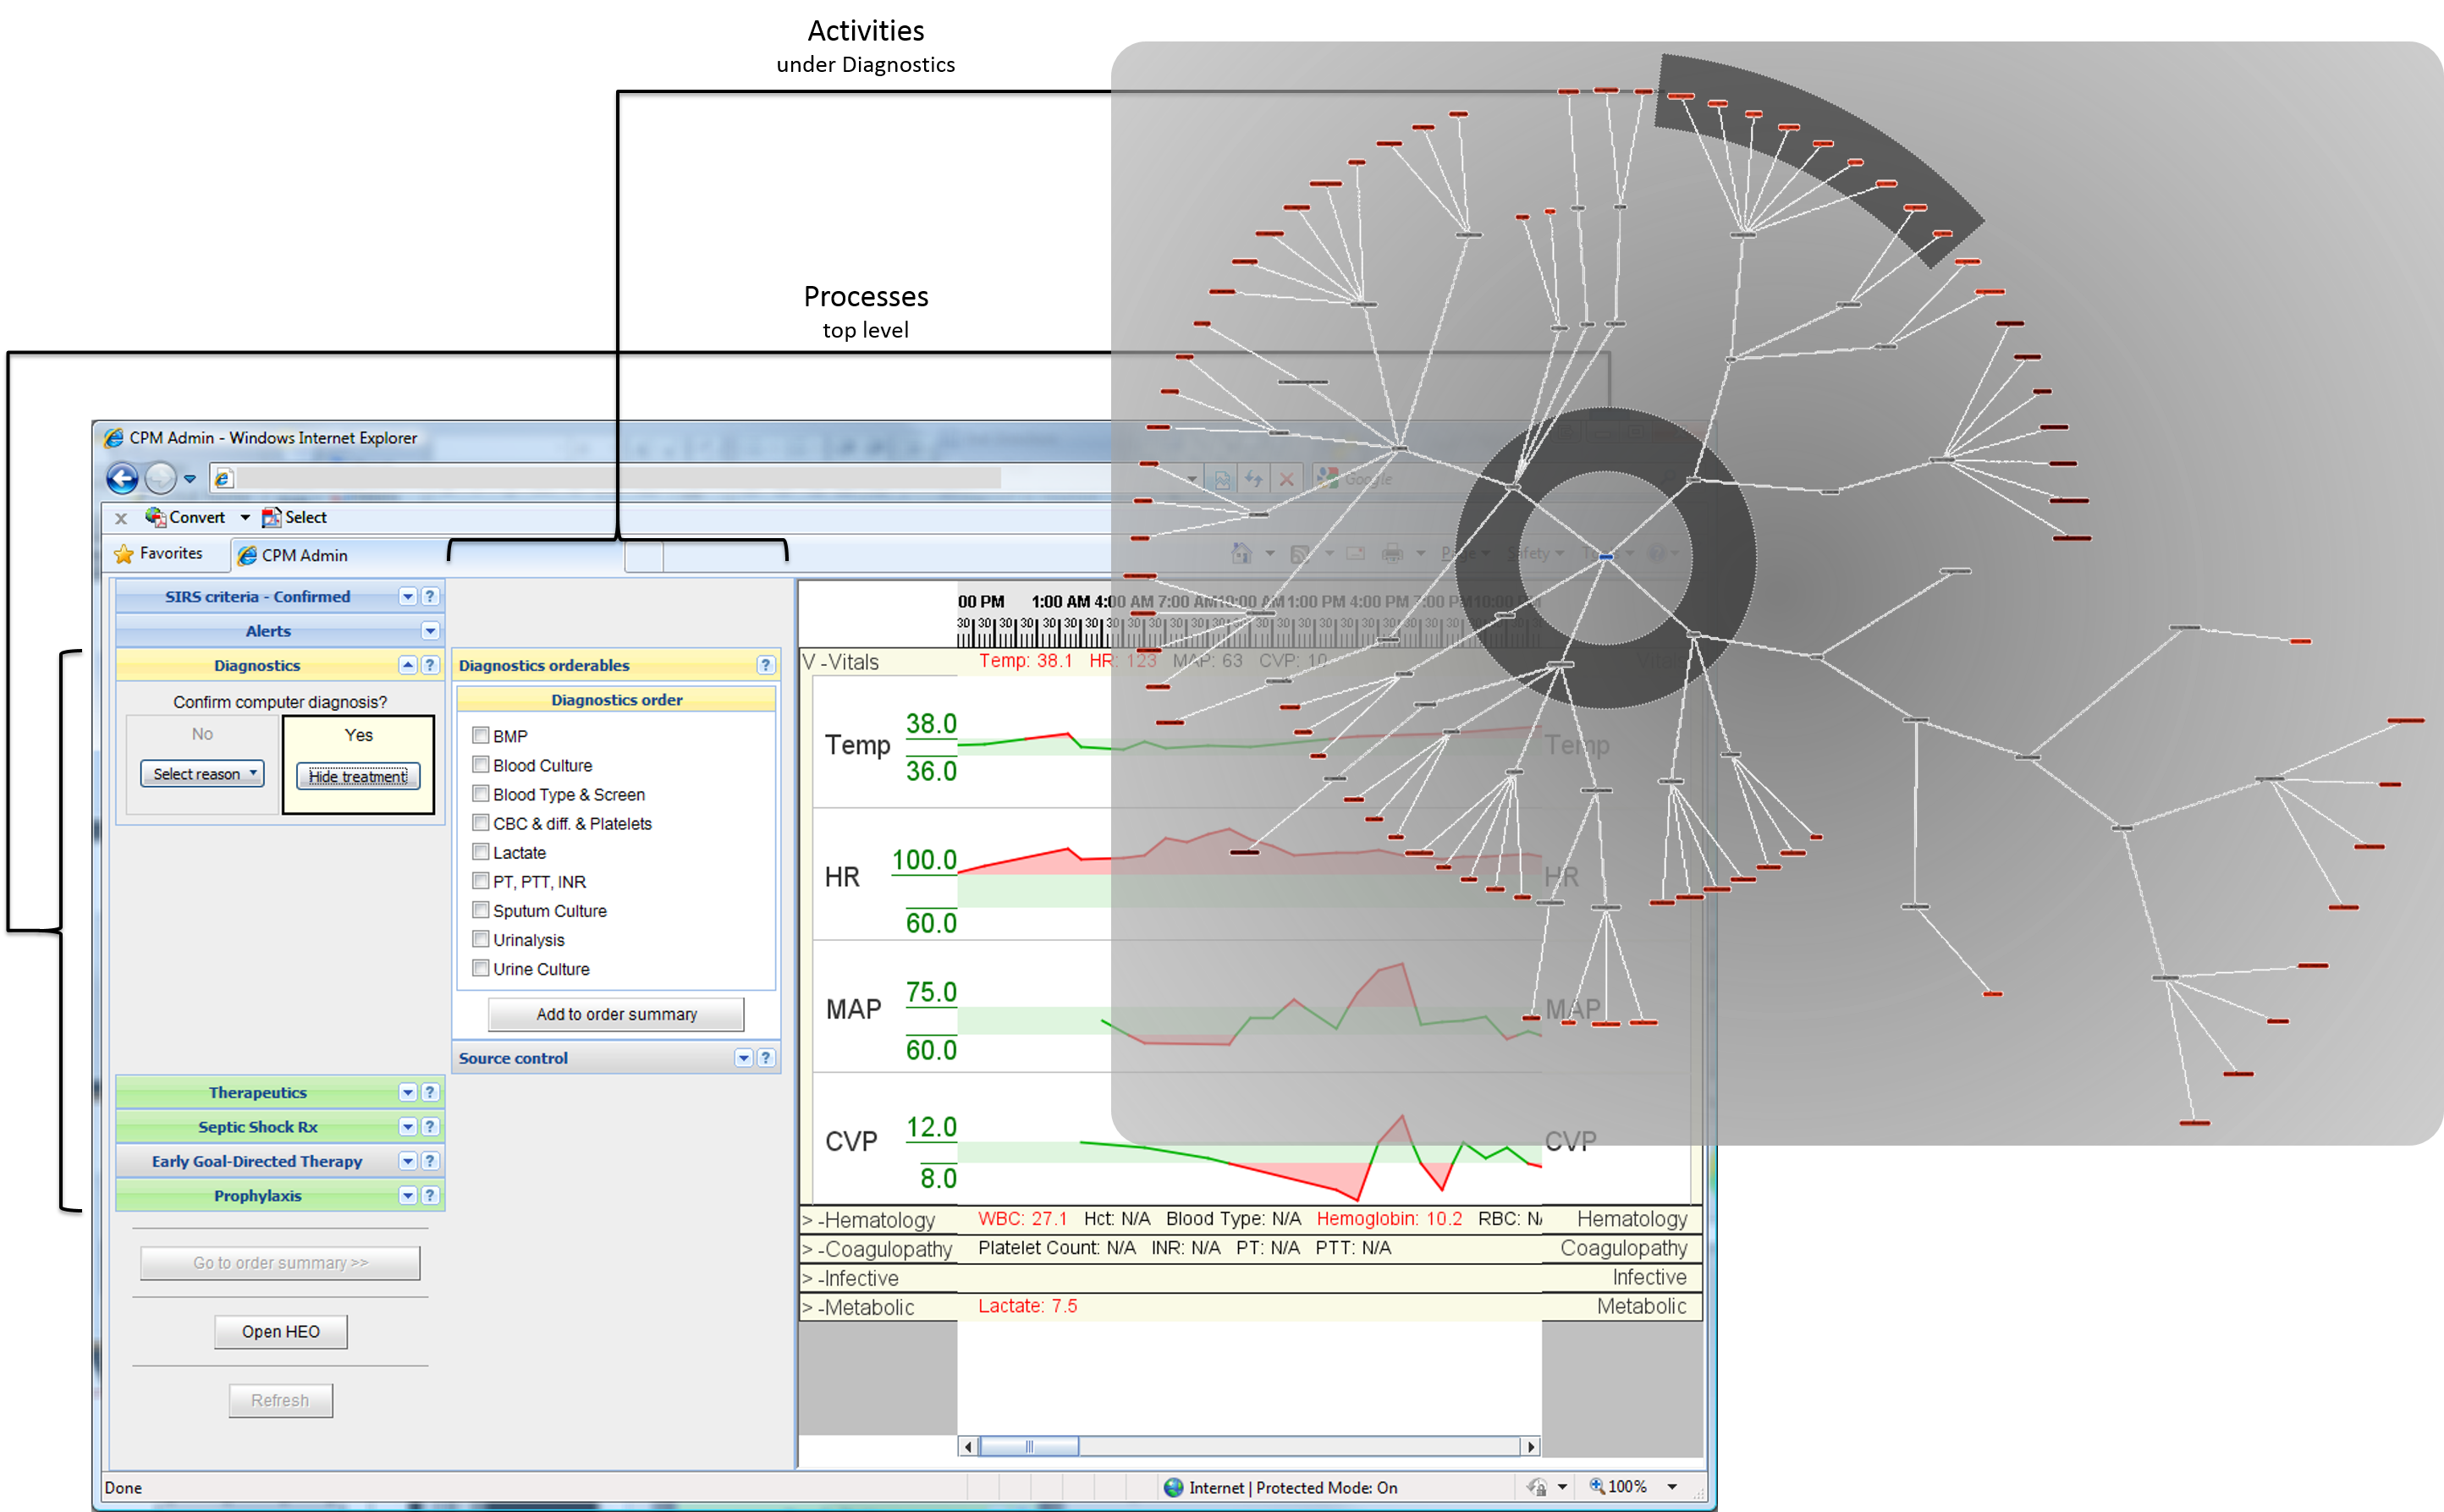The height and width of the screenshot is (1512, 2444).
Task: Click the SIRS criteria help question mark
Action: [430, 597]
